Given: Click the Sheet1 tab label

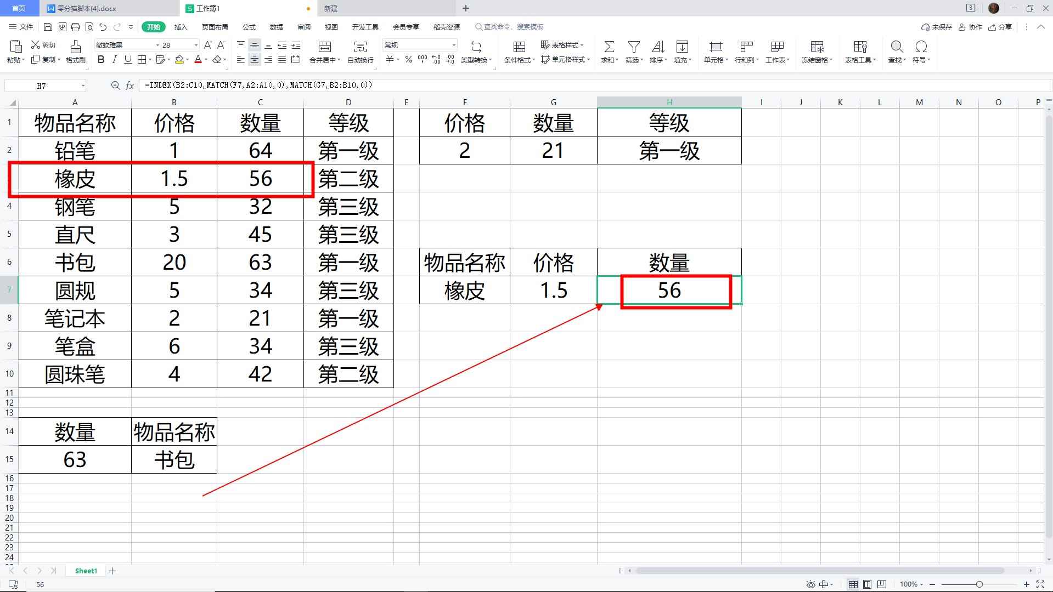Looking at the screenshot, I should pos(86,571).
